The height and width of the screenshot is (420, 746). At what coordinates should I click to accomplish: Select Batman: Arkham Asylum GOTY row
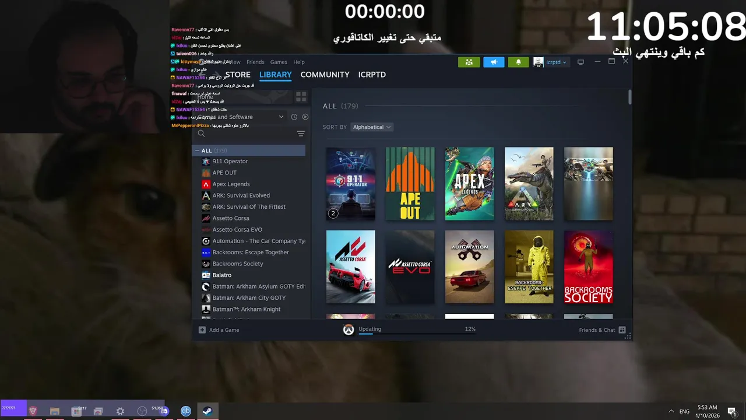pyautogui.click(x=249, y=286)
